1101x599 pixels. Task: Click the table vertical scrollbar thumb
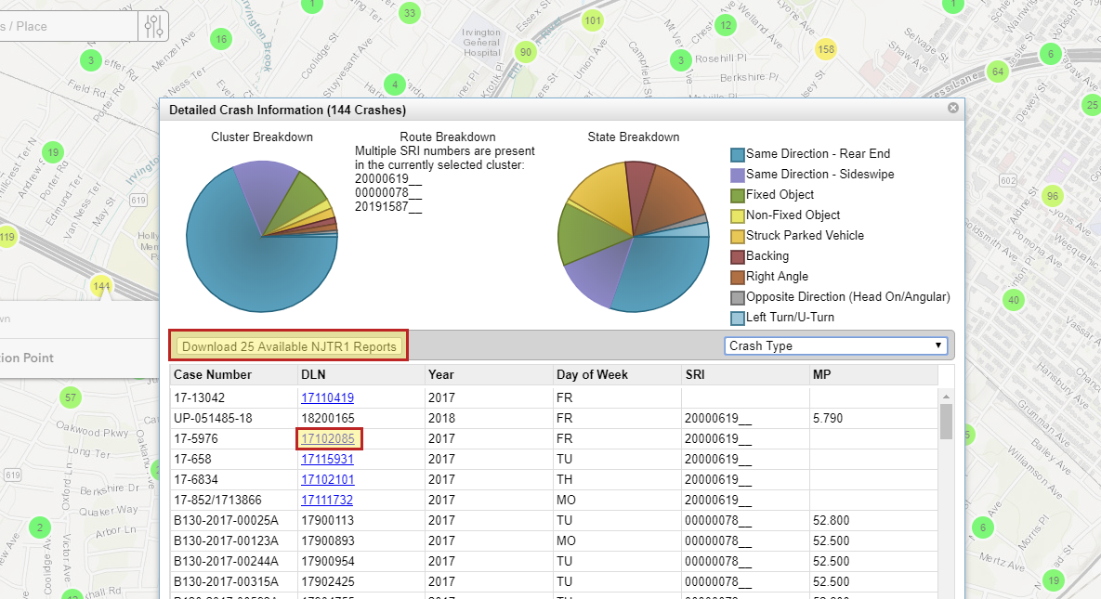click(x=946, y=422)
